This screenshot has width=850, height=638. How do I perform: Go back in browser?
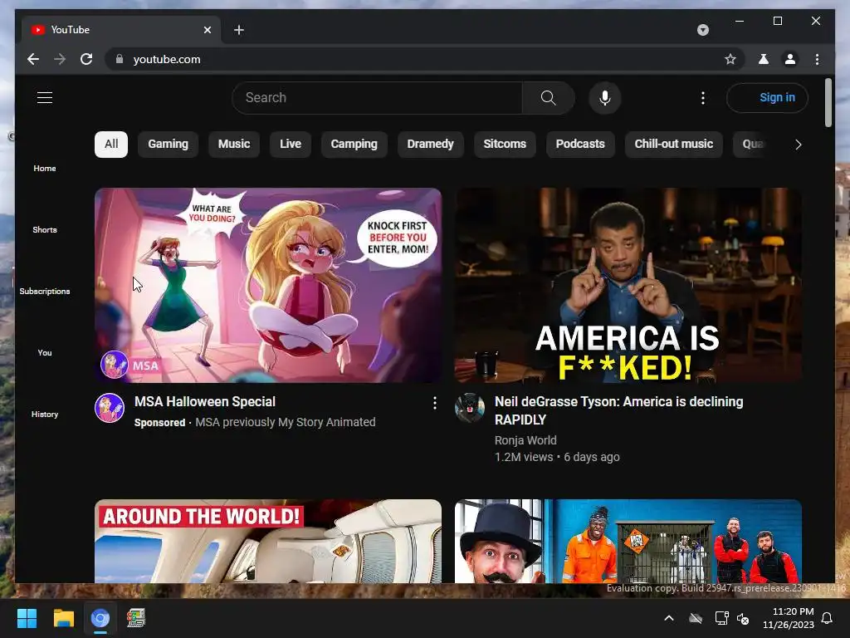tap(33, 59)
